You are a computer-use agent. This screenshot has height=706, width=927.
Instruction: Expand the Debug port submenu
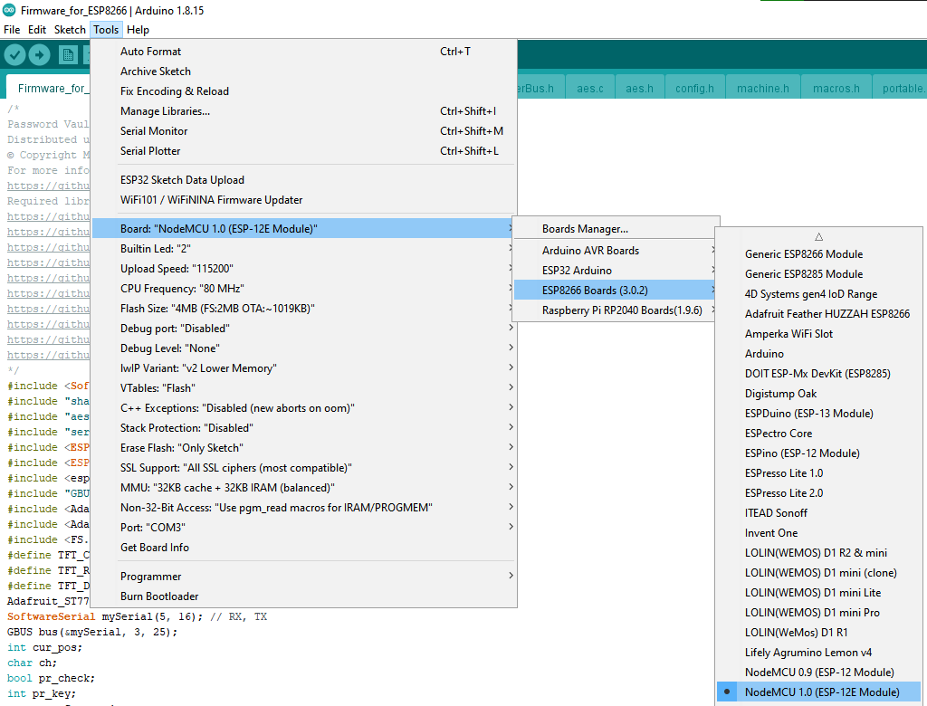click(x=304, y=329)
